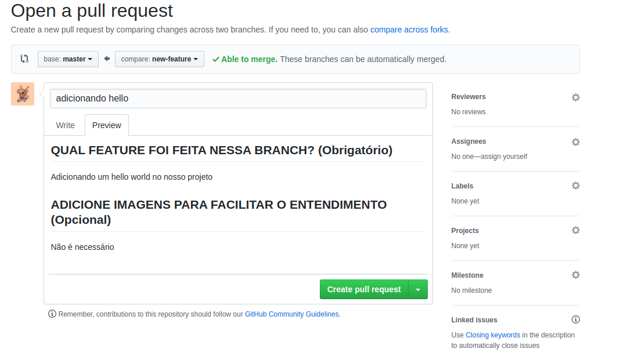Open the Projects settings gear
The image size is (642, 356).
(575, 230)
